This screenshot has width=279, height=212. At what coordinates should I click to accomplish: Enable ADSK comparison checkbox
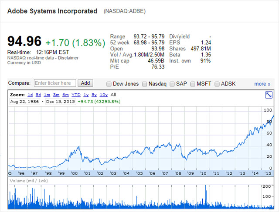click(217, 84)
